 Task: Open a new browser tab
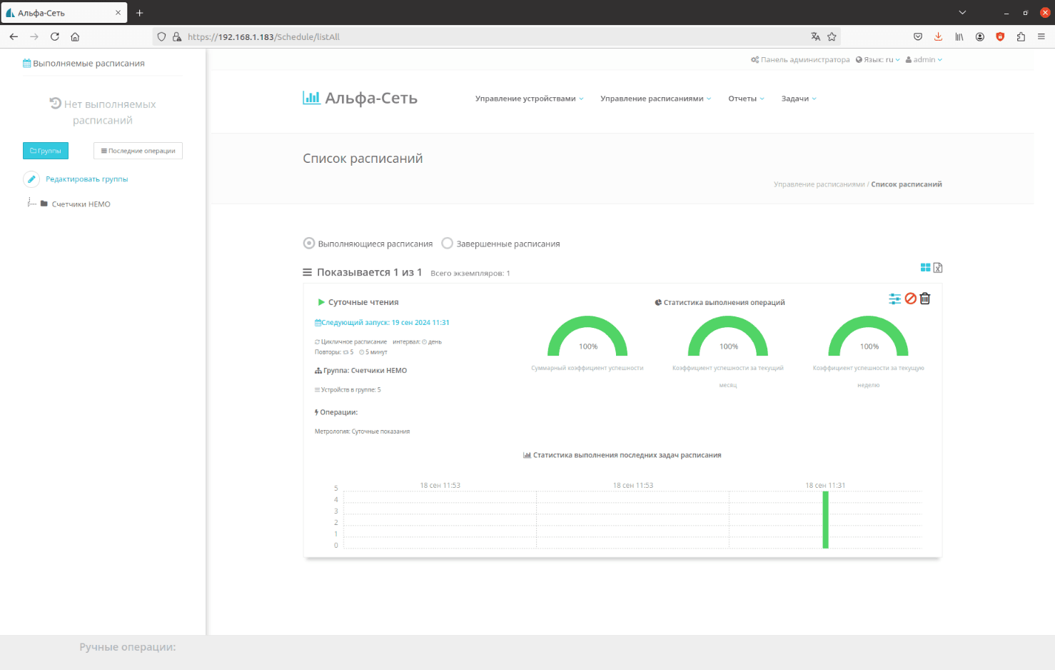pyautogui.click(x=140, y=13)
